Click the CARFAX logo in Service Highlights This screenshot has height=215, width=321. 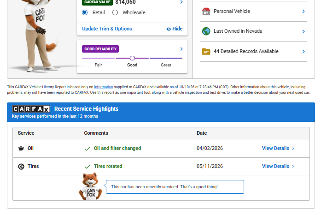point(31,109)
